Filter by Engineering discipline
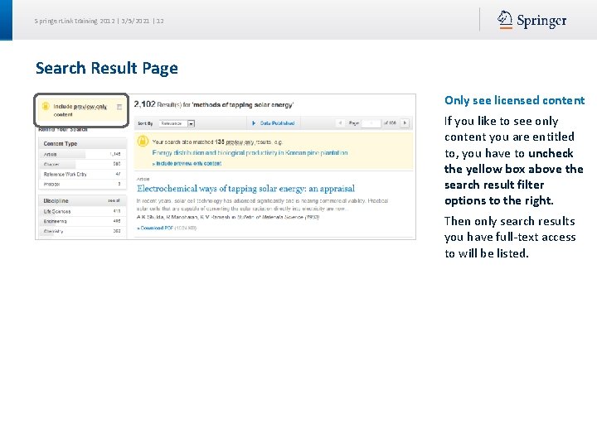This screenshot has width=597, height=447. [x=82, y=221]
